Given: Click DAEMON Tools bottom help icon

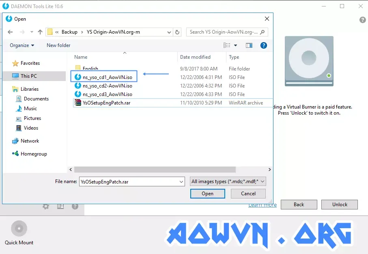Looking at the screenshot, I should 75,207.
